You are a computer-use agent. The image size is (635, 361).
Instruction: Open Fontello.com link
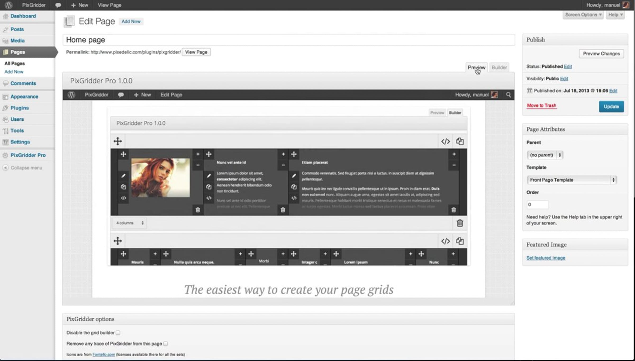click(x=104, y=354)
